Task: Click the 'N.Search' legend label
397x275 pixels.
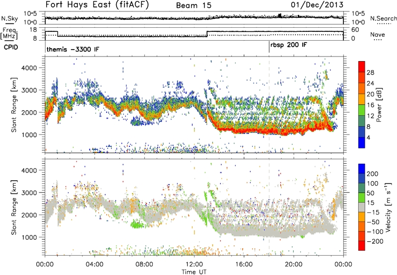Action: click(x=383, y=18)
